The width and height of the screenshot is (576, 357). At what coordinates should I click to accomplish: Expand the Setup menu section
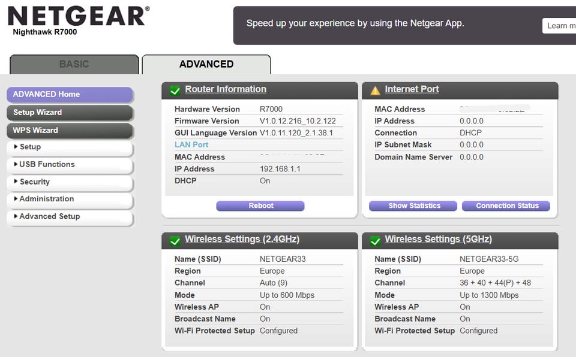click(70, 147)
